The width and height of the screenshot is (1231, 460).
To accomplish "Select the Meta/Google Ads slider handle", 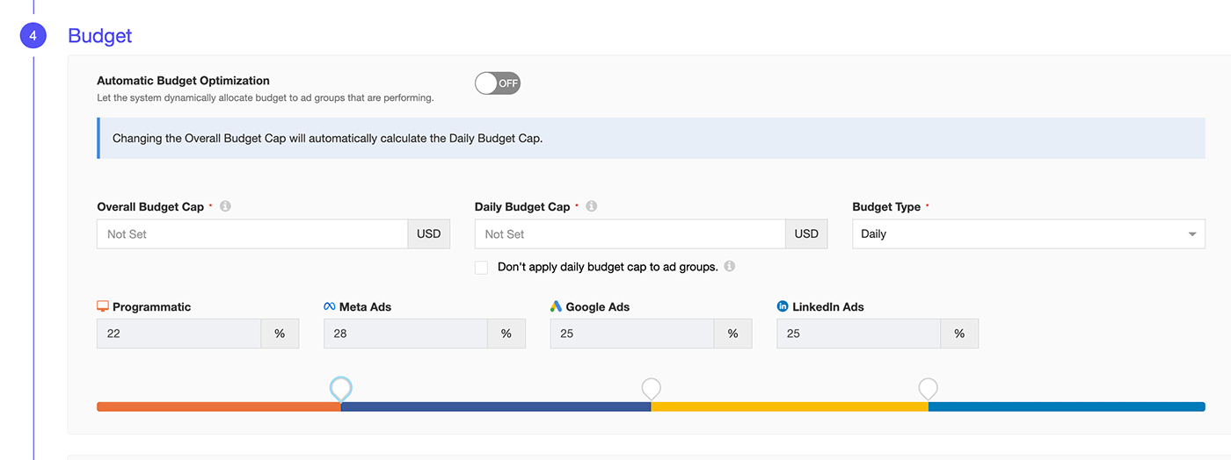I will pyautogui.click(x=651, y=389).
